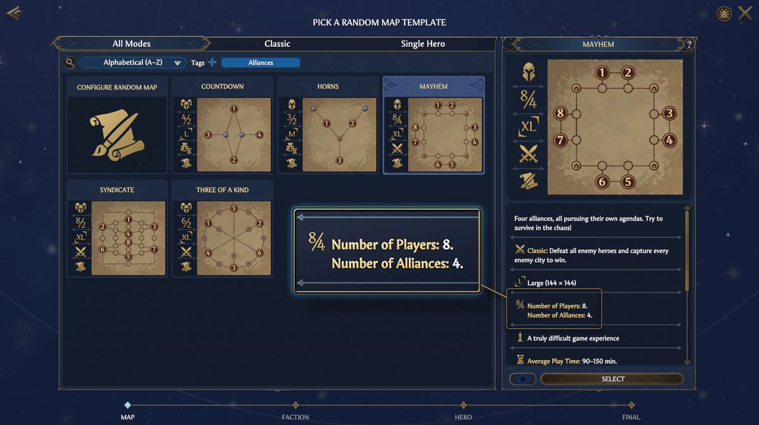Jump to the FACTION step marker
This screenshot has height=425, width=759.
click(295, 405)
